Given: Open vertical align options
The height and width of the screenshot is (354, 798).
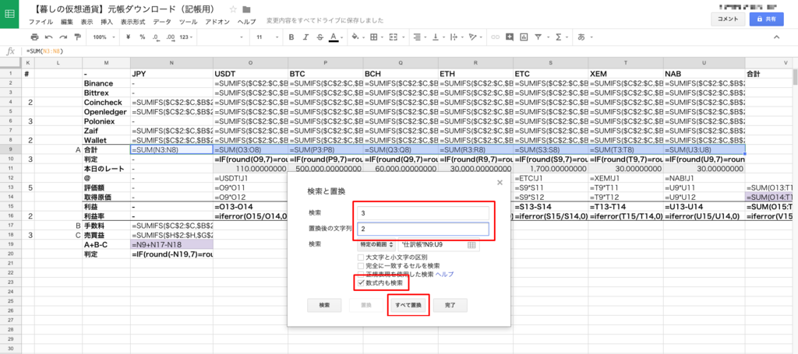Looking at the screenshot, I should tap(437, 37).
